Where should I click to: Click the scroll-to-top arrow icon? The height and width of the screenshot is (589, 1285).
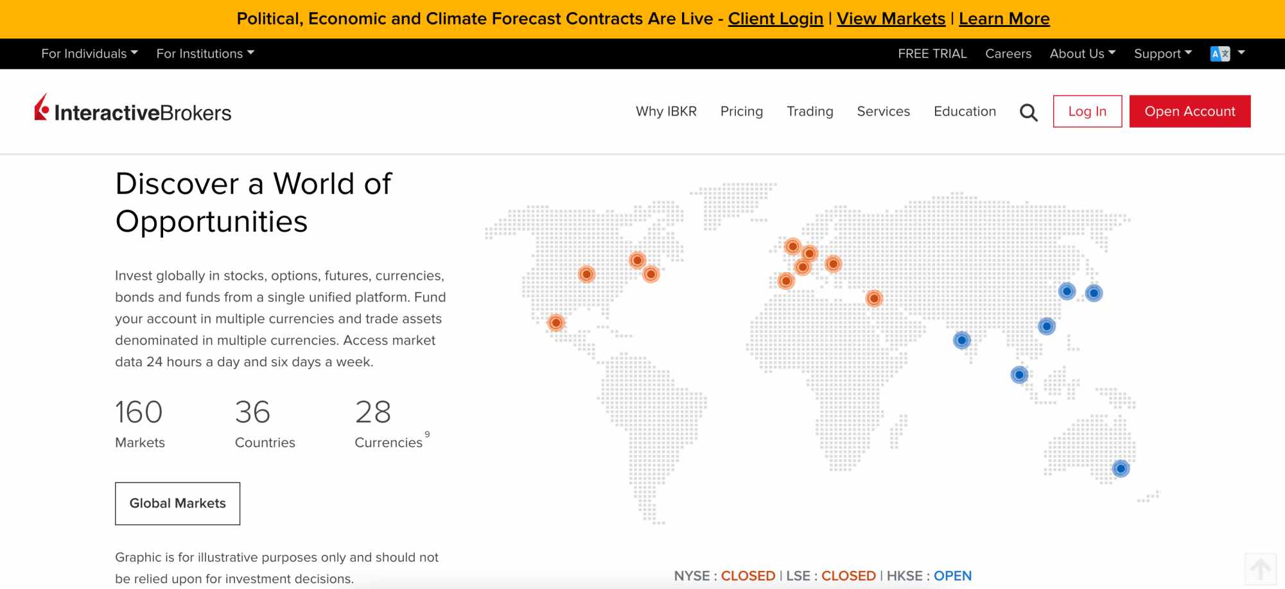point(1260,568)
